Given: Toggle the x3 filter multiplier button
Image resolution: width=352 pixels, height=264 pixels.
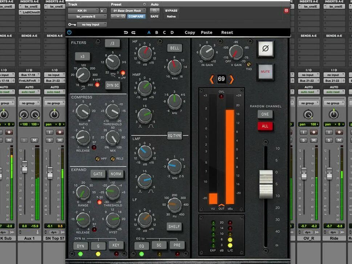Looking at the screenshot, I should click(82, 56).
